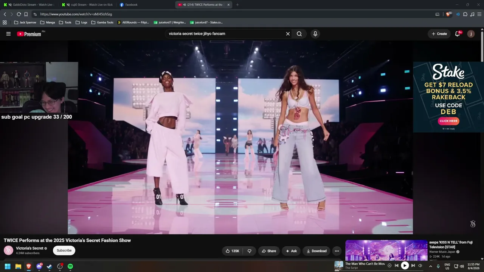484x272 pixels.
Task: Open the Ask AI button
Action: pyautogui.click(x=291, y=251)
